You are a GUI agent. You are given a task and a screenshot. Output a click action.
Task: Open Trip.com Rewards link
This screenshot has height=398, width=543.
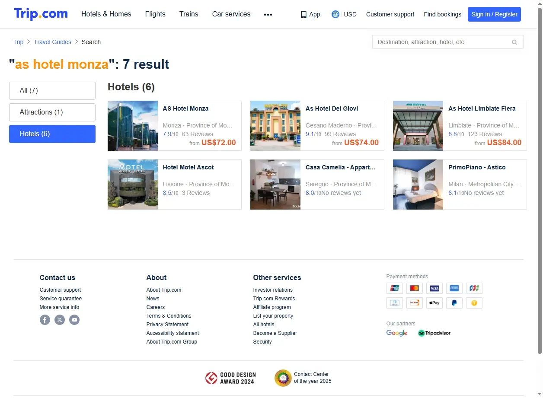point(274,299)
